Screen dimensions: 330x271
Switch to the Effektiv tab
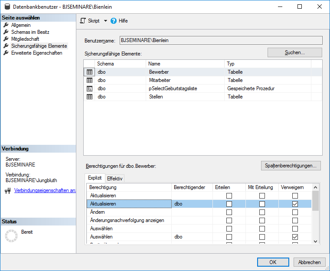tap(115, 178)
